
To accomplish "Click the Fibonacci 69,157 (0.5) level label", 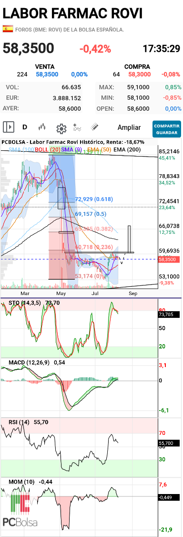I will tap(91, 214).
